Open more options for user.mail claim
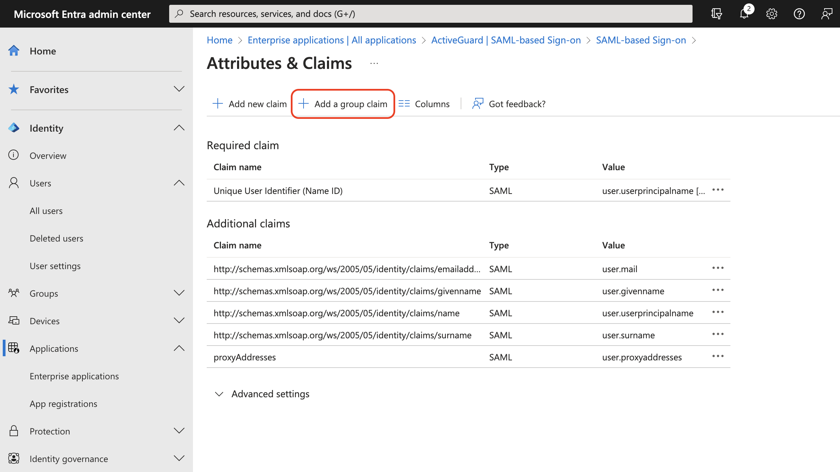 718,268
